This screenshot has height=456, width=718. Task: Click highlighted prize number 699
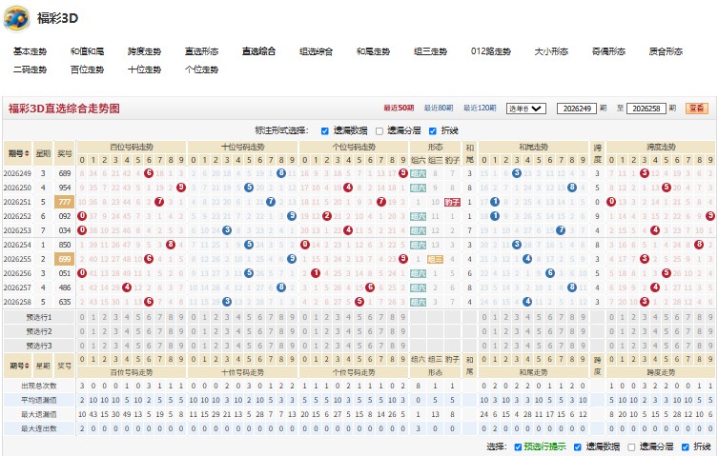point(65,259)
